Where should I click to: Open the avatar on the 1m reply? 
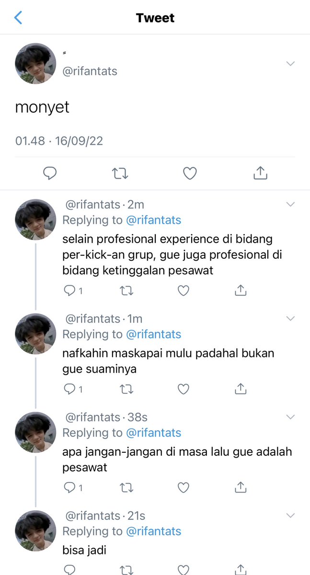(35, 334)
